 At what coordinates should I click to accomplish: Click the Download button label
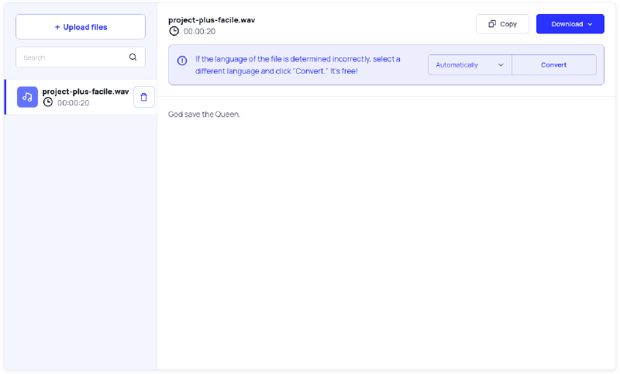567,24
